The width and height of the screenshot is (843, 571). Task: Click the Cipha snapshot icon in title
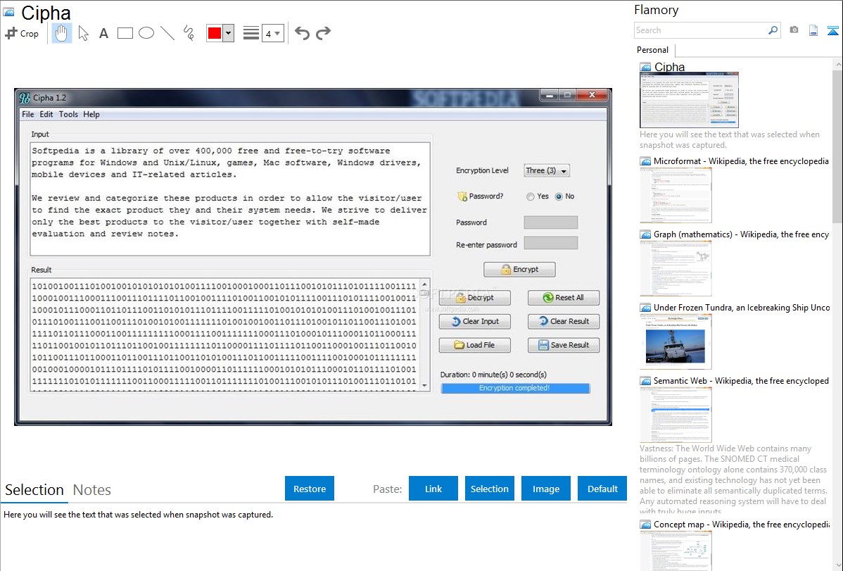[8, 12]
